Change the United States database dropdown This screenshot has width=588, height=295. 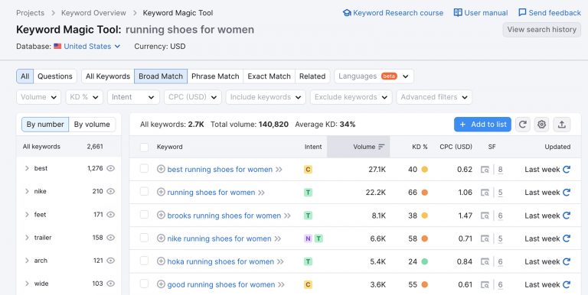[x=87, y=47]
